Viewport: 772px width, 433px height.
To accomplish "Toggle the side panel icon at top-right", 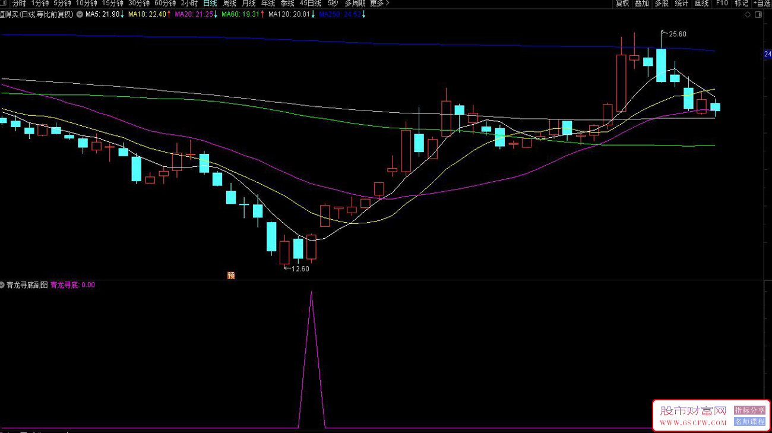I will click(758, 15).
